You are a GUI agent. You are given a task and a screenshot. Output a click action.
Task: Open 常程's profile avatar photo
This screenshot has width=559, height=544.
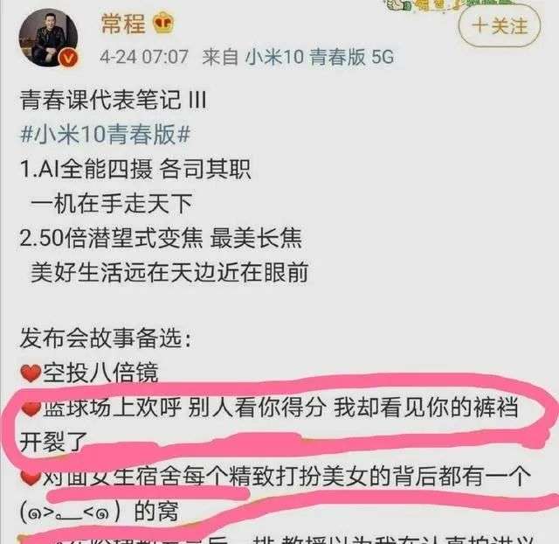[x=48, y=38]
